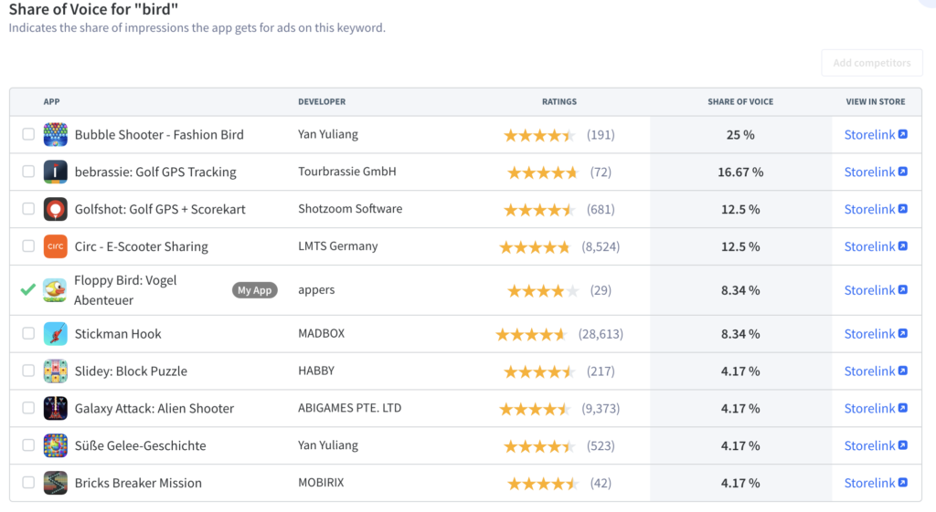The width and height of the screenshot is (936, 512).
Task: Click the SHARE OF VOICE column header
Action: click(740, 101)
